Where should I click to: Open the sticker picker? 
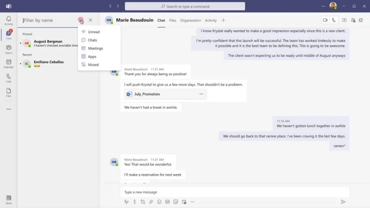tap(176, 201)
